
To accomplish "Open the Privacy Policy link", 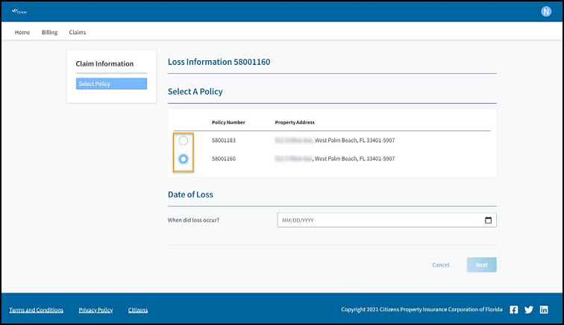I will [95, 310].
